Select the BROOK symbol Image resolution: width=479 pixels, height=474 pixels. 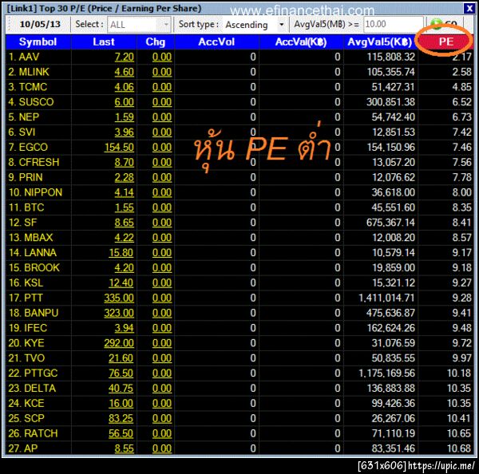coord(42,267)
